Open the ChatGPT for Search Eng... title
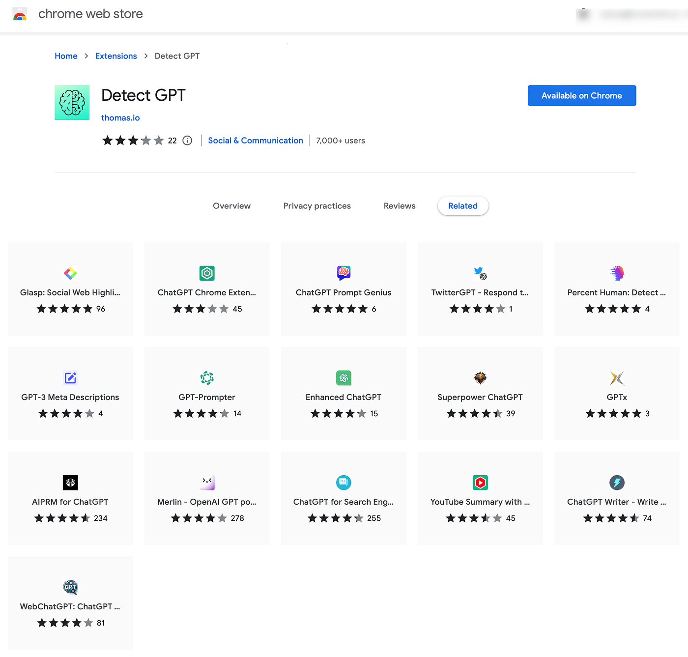 [344, 502]
